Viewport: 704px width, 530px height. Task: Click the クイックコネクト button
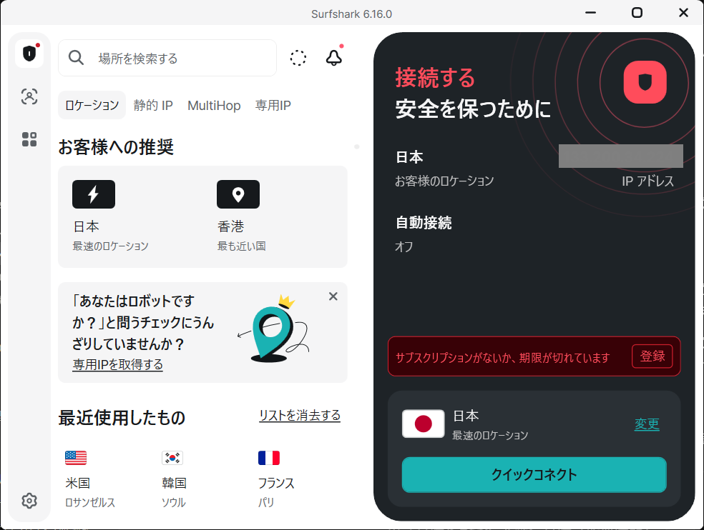(534, 474)
